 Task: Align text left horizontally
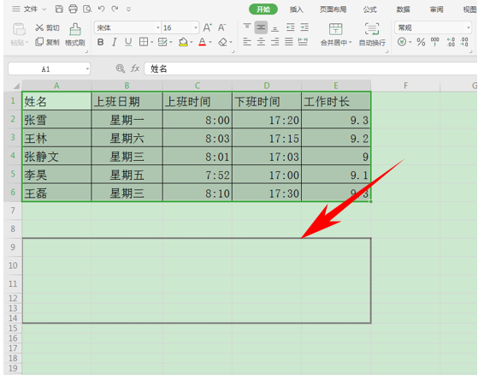click(247, 42)
